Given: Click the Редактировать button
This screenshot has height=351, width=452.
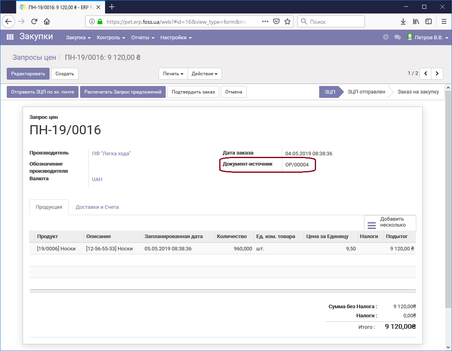Looking at the screenshot, I should (x=28, y=73).
